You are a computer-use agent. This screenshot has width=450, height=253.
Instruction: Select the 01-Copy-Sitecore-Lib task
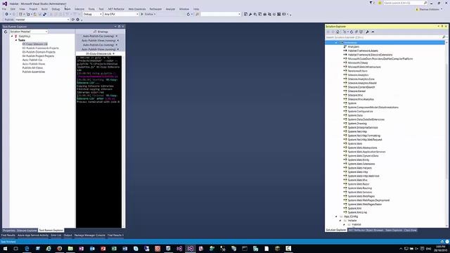[35, 44]
